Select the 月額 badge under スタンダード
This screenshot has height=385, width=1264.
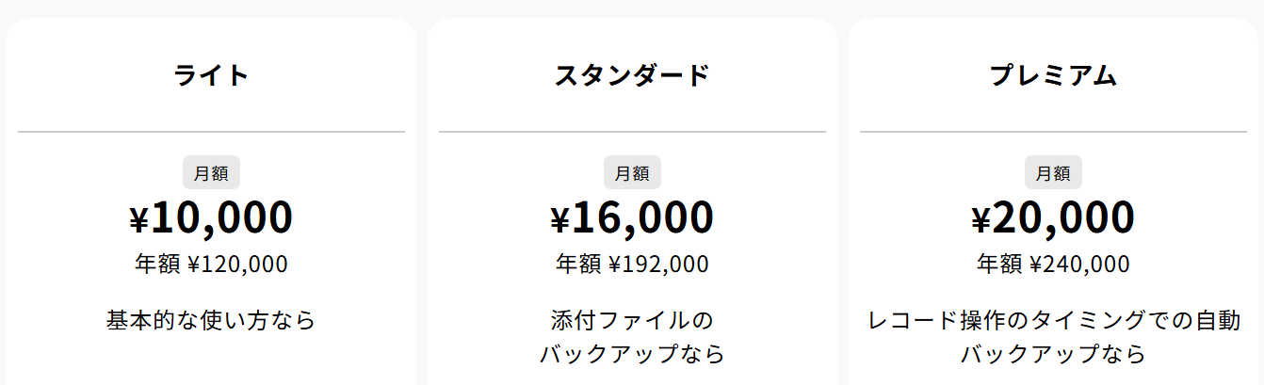tap(632, 173)
